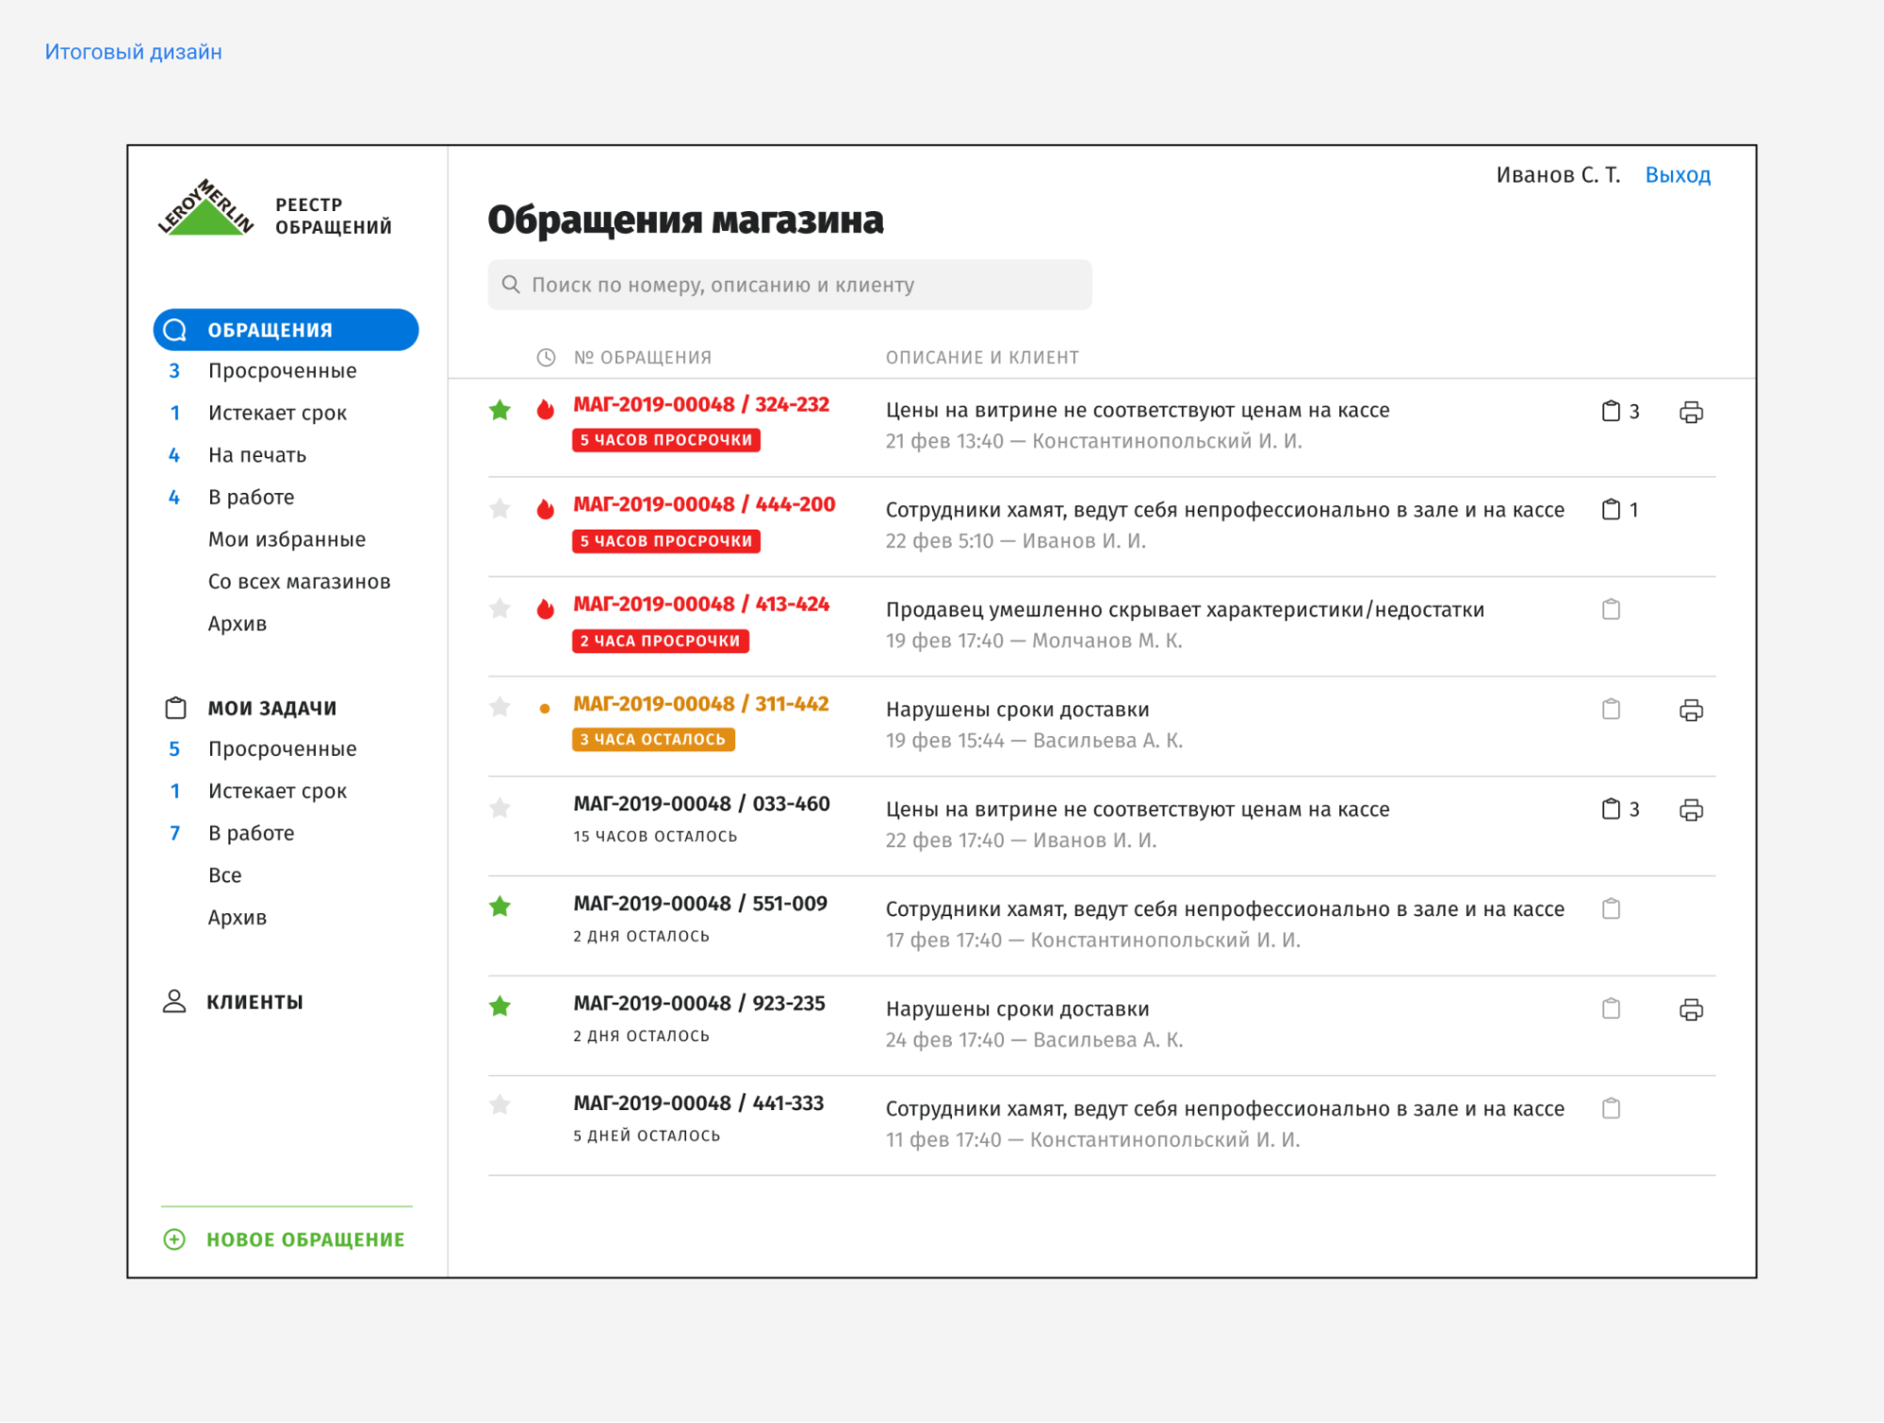Image resolution: width=1884 pixels, height=1423 pixels.
Task: Select Просроченные filter with count 3
Action: 281,370
